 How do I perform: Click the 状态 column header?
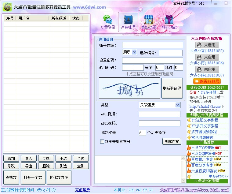(x=76, y=18)
